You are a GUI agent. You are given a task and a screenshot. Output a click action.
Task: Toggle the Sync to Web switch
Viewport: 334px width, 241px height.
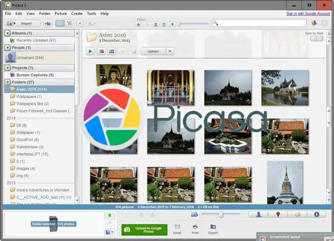point(317,38)
